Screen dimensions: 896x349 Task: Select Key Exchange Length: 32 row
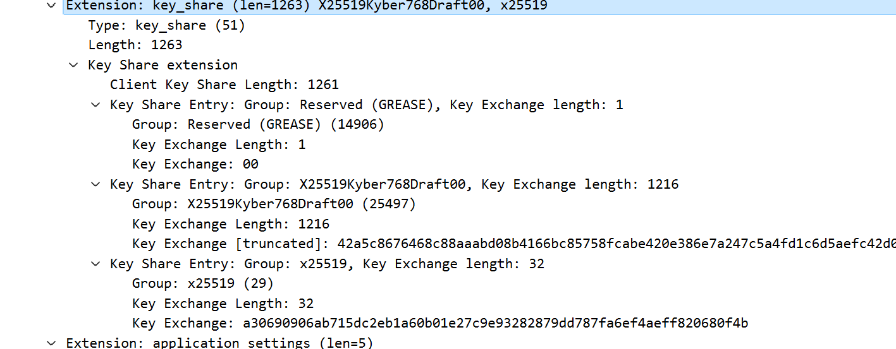[223, 304]
